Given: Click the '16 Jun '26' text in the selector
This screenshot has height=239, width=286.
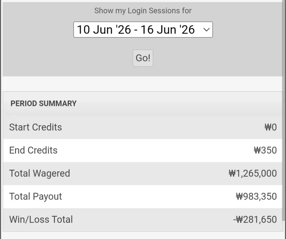Looking at the screenshot, I should pos(167,29).
